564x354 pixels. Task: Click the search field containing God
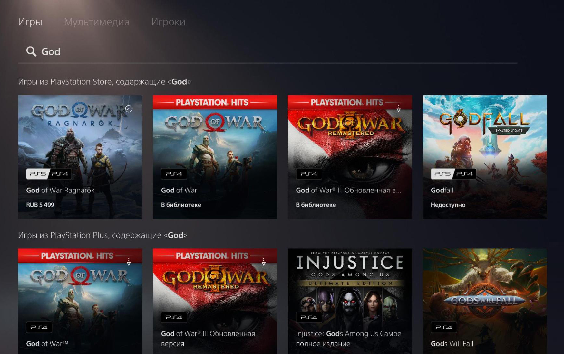[267, 51]
